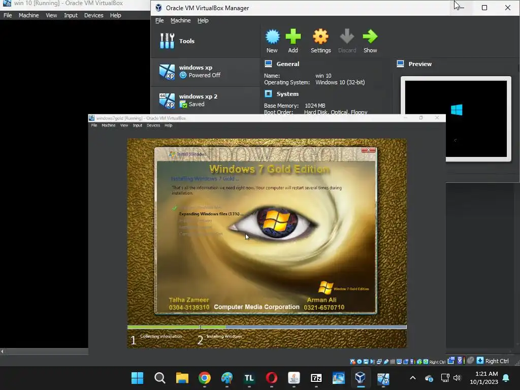Open the View menu in windows7gold window
The height and width of the screenshot is (390, 520).
tap(124, 125)
